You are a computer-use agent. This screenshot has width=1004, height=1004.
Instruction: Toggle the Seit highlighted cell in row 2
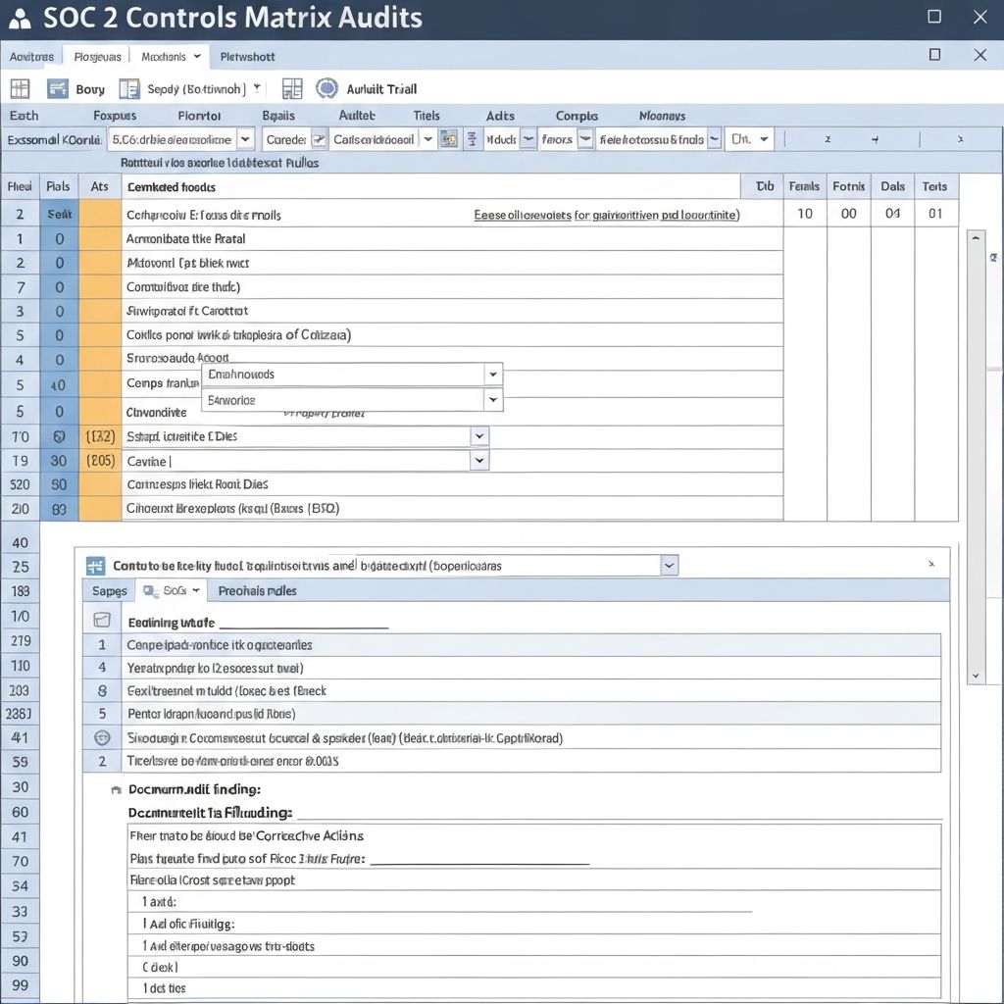[x=59, y=212]
